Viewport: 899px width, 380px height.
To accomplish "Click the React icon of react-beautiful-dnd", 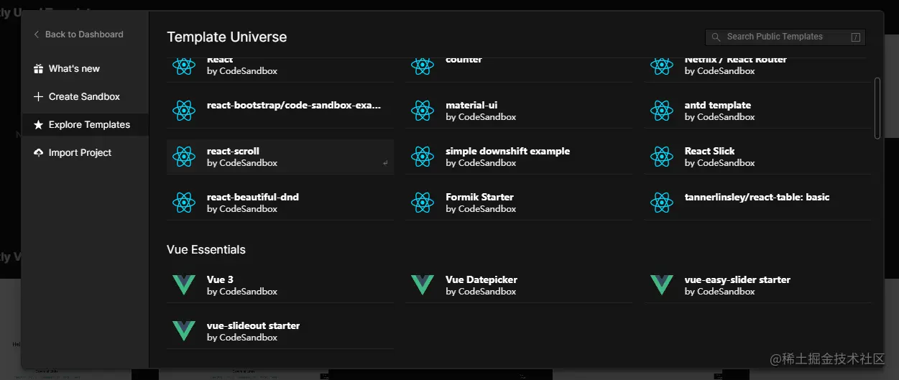I will pos(184,203).
